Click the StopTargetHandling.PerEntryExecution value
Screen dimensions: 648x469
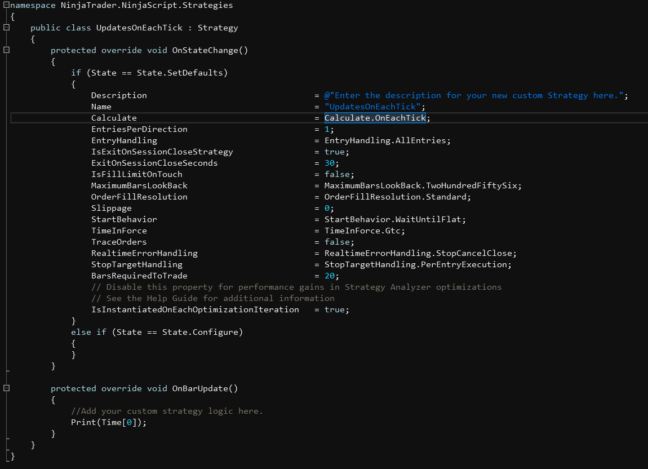point(417,264)
